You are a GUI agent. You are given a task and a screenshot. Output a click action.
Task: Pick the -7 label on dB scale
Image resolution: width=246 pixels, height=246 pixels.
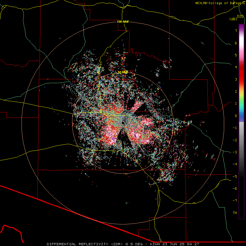[x=235, y=201]
